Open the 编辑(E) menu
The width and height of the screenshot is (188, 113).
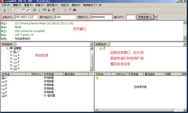[x=17, y=5]
